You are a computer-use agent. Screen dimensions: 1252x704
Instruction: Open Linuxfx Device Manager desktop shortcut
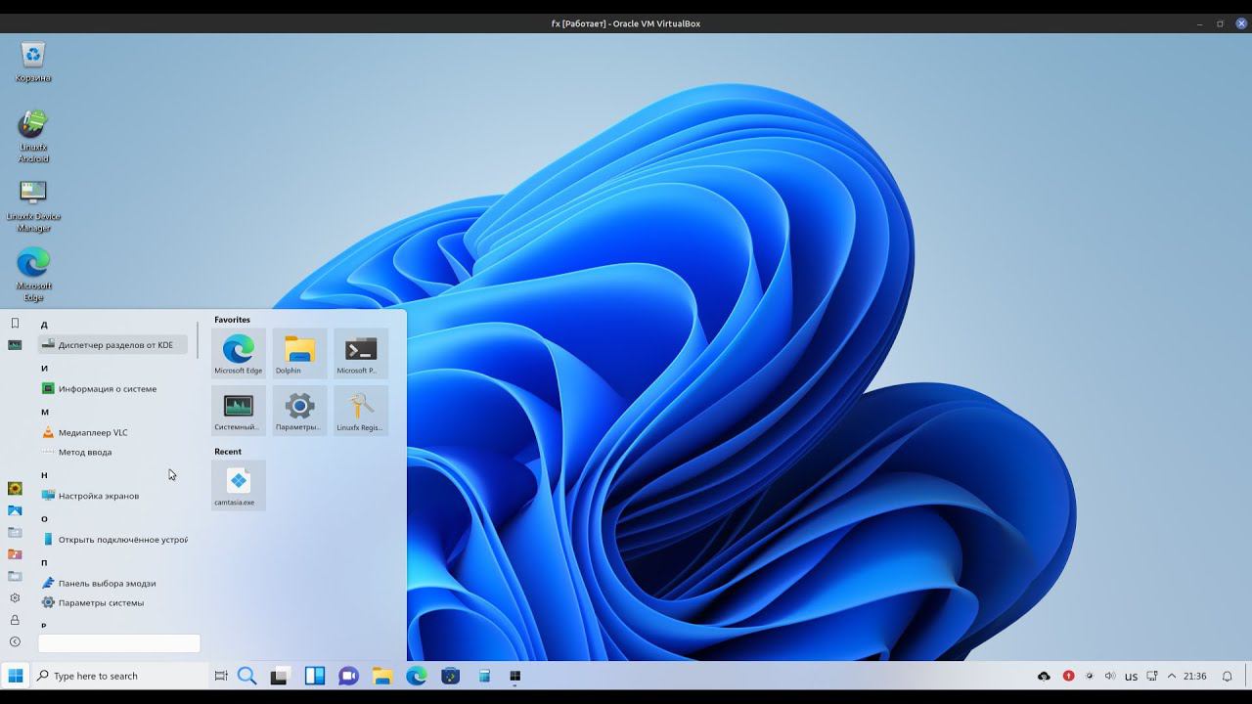click(x=33, y=205)
